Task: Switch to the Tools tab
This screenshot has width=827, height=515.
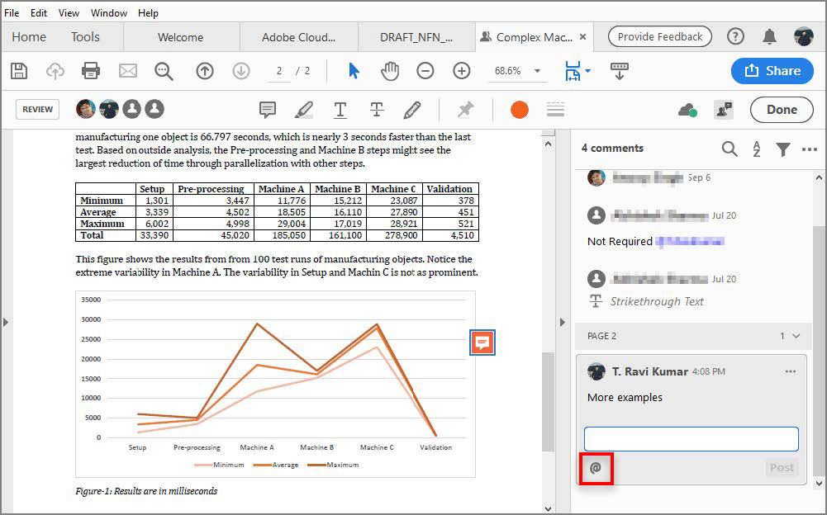Action: (85, 37)
